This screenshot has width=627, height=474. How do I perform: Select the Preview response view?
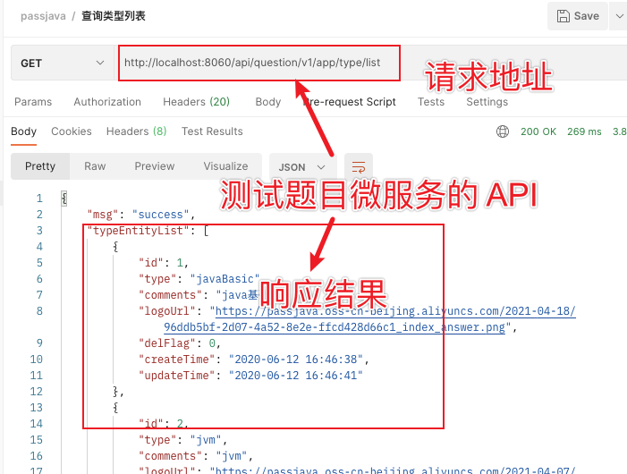(155, 166)
